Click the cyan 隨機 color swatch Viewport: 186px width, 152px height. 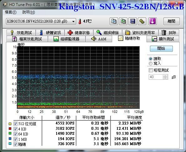coord(10,144)
